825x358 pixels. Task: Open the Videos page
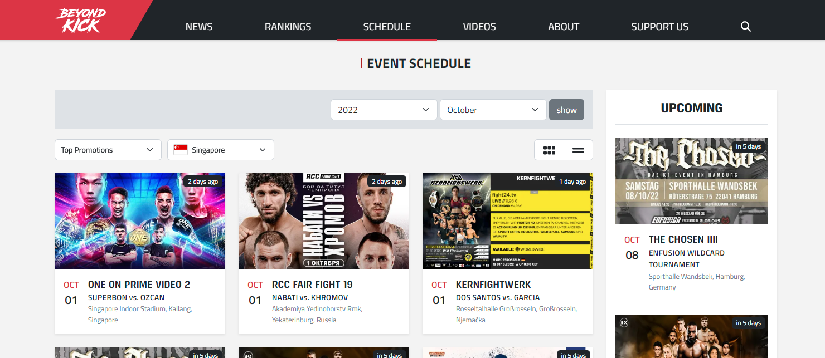(479, 26)
